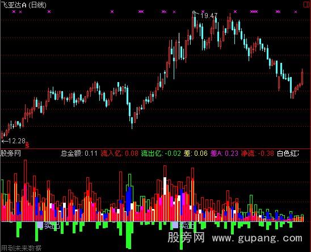Click the 白色红 indicator label

click(288, 153)
